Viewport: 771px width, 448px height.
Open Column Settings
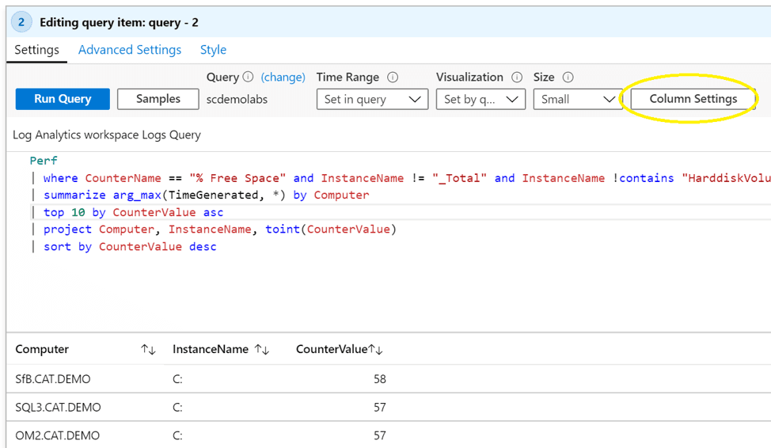coord(693,99)
